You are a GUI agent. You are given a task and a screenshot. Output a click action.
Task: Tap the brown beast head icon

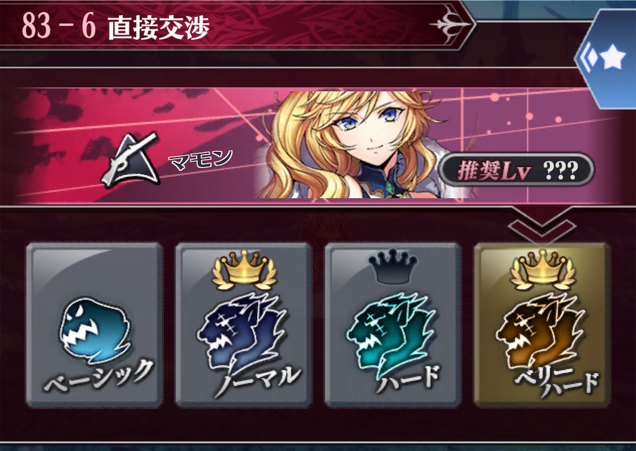pyautogui.click(x=540, y=329)
